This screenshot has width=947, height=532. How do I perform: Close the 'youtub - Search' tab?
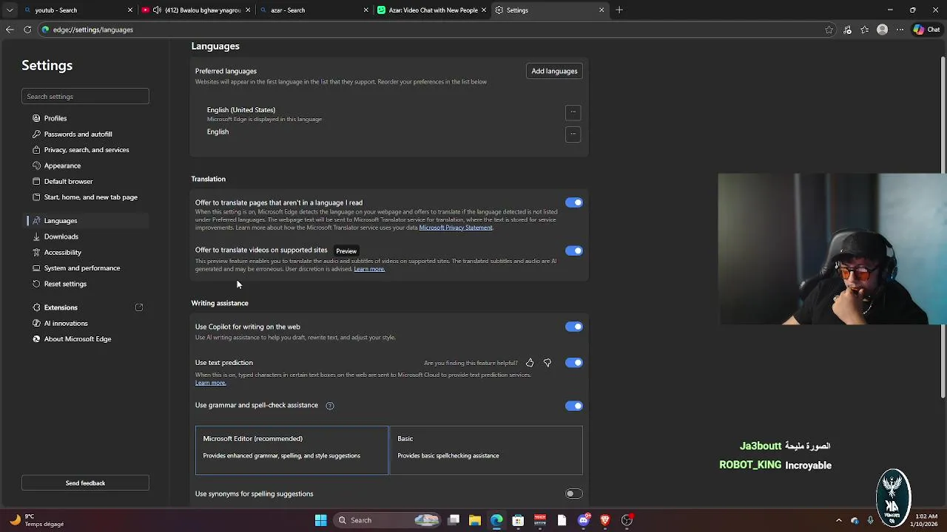coord(130,10)
